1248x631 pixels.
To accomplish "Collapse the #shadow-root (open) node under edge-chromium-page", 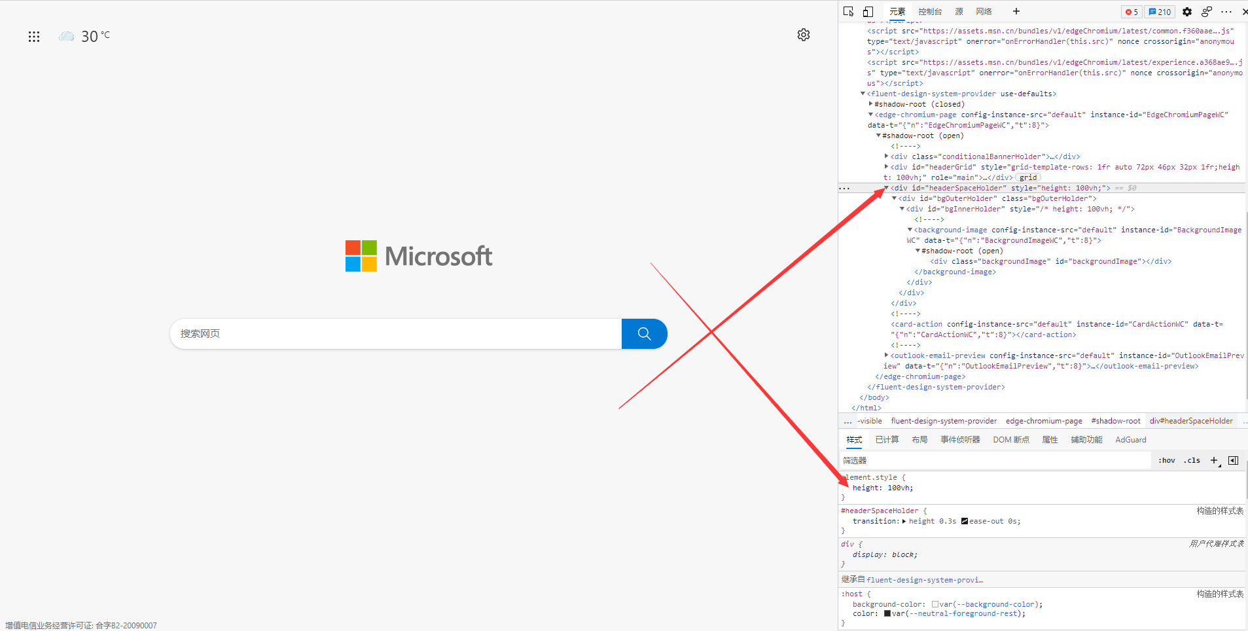I will (879, 135).
